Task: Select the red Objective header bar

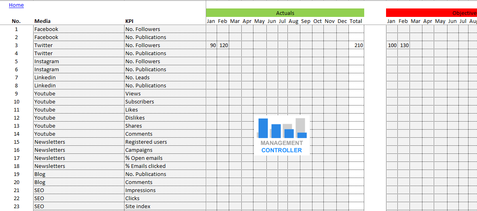Action: coord(431,13)
